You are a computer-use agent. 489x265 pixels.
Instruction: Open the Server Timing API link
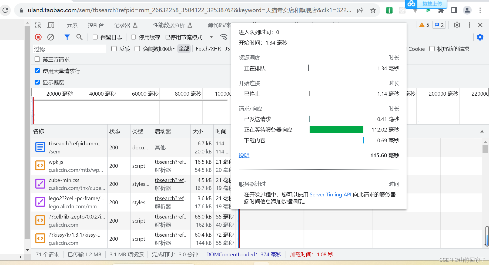(330, 194)
